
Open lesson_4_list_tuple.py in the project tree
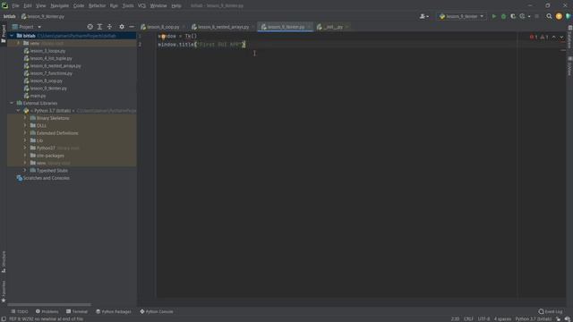pos(51,58)
